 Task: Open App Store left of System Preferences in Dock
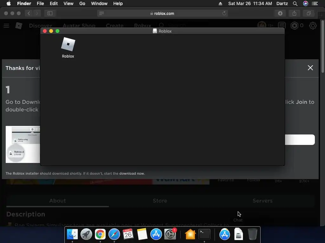[x=156, y=234]
